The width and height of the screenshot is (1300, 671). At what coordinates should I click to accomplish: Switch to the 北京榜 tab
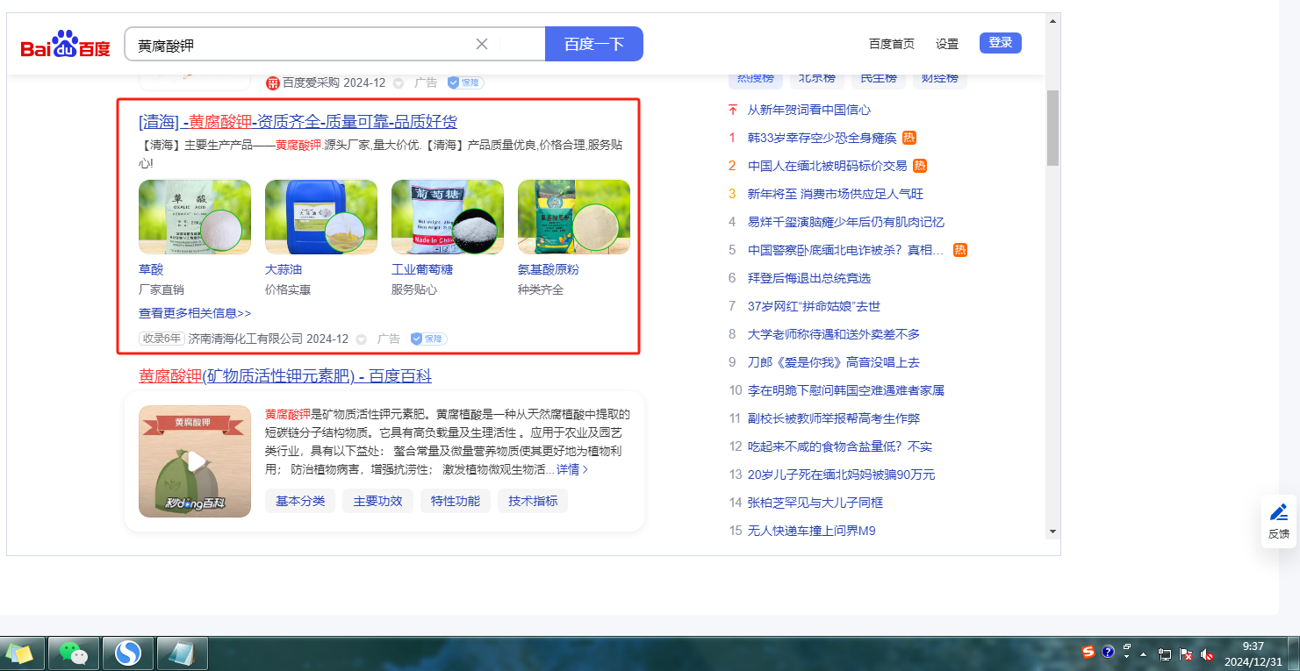pyautogui.click(x=816, y=78)
